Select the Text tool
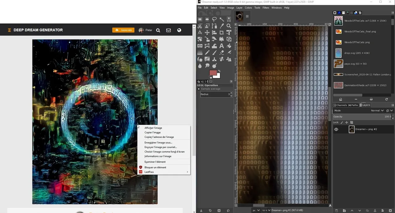This screenshot has width=395, height=213. (x=222, y=46)
